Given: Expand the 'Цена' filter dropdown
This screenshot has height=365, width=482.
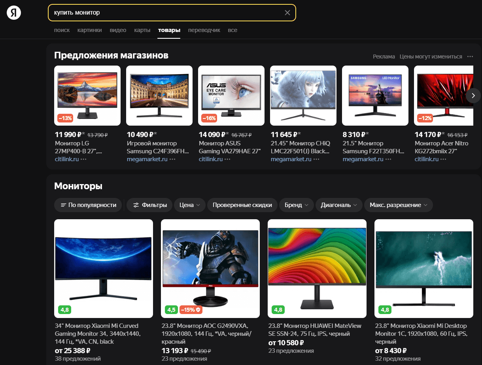Looking at the screenshot, I should tap(190, 205).
